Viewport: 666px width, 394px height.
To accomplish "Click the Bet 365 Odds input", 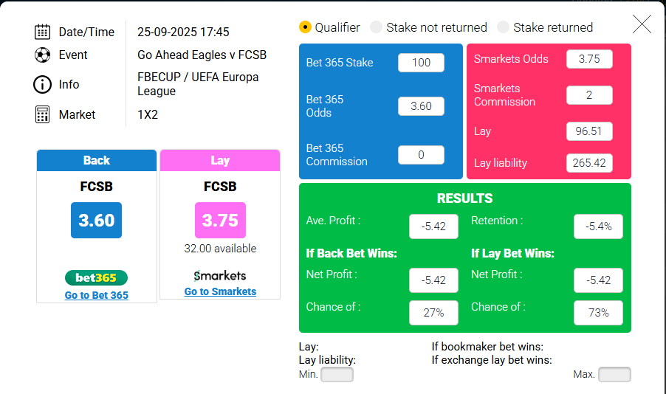I will pos(421,106).
